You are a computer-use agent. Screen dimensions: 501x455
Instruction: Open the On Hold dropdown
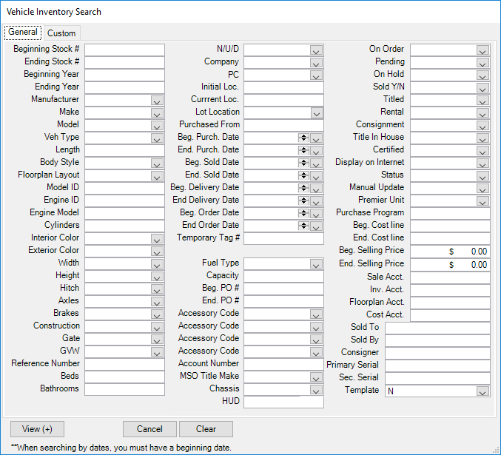482,75
